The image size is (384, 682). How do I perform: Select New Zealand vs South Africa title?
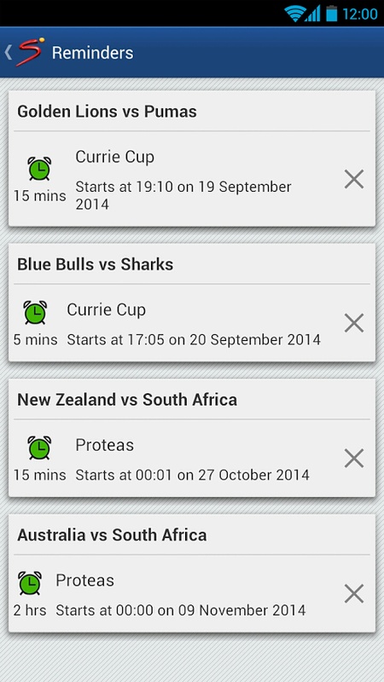[127, 400]
